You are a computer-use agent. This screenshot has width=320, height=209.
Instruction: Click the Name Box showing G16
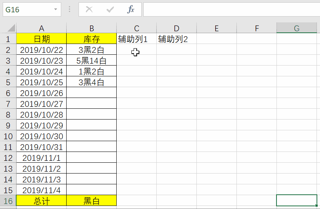click(32, 9)
